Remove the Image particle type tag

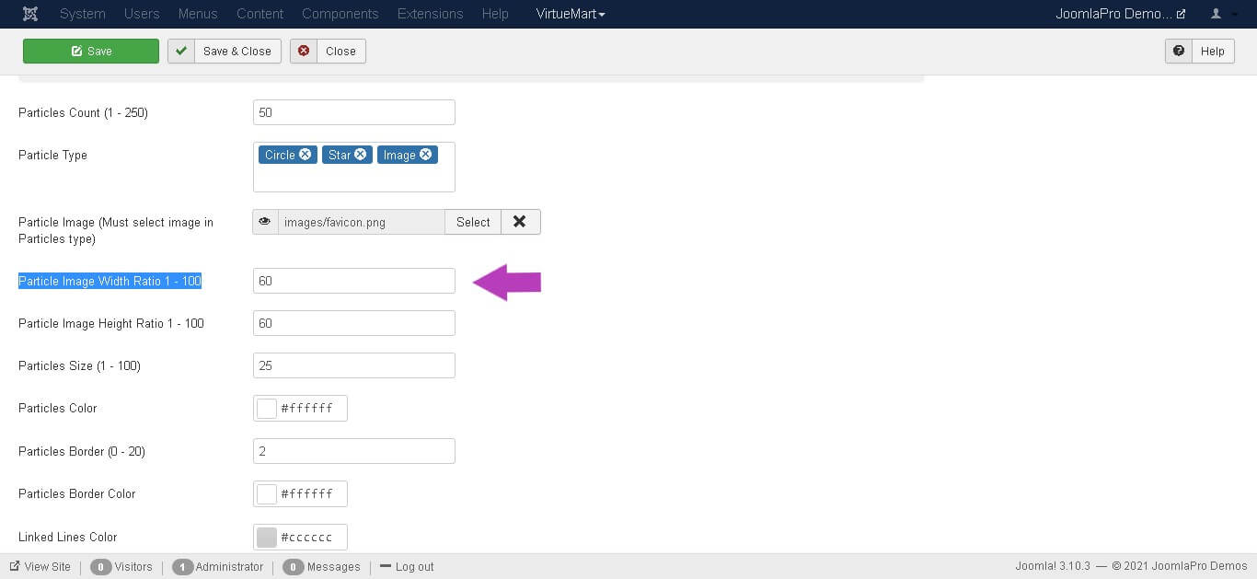[426, 155]
